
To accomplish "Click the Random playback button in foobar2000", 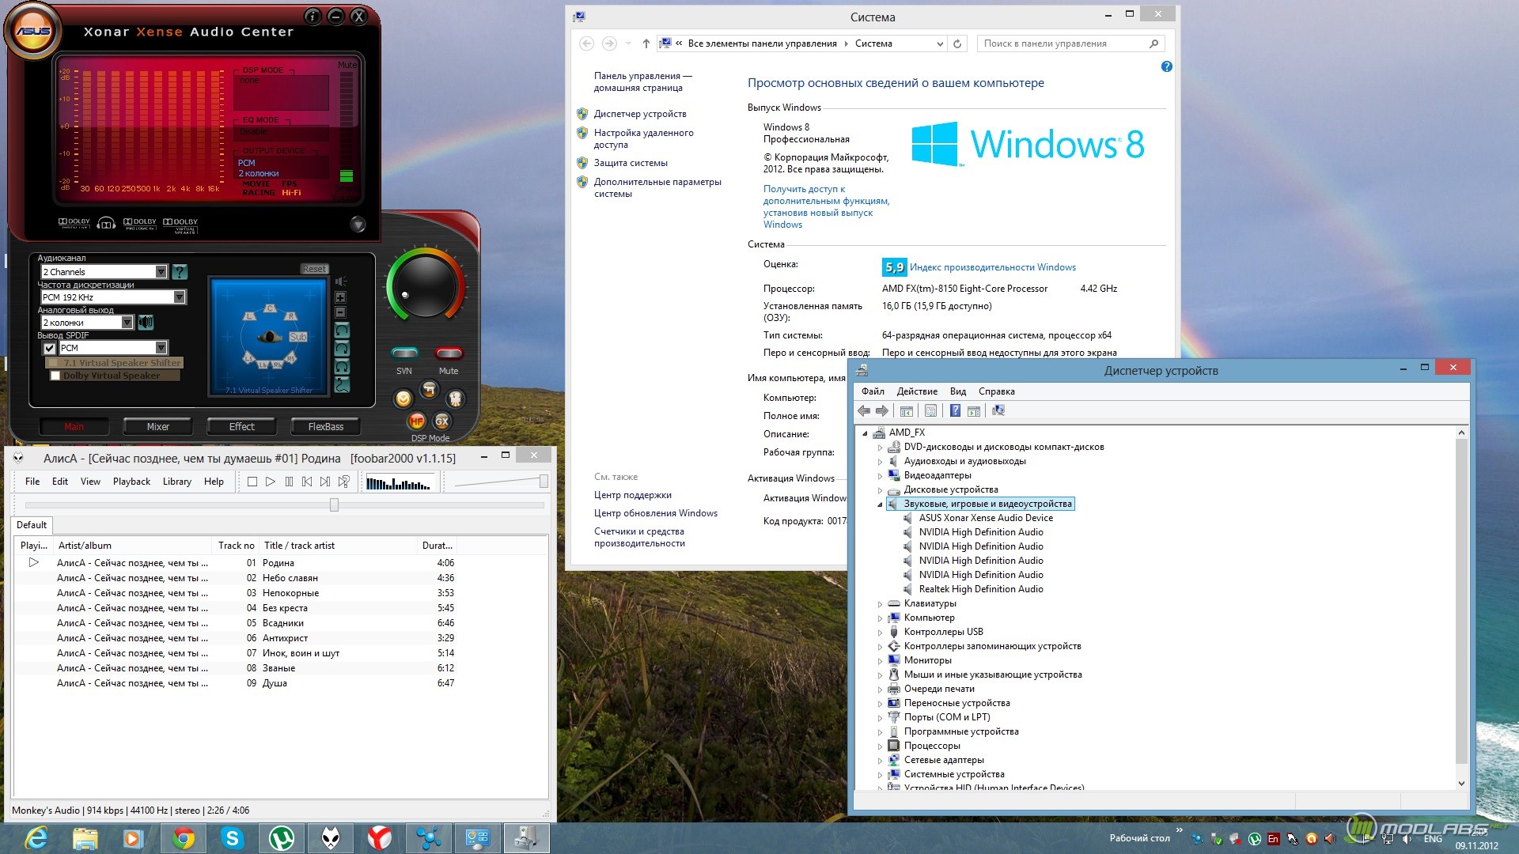I will point(344,482).
